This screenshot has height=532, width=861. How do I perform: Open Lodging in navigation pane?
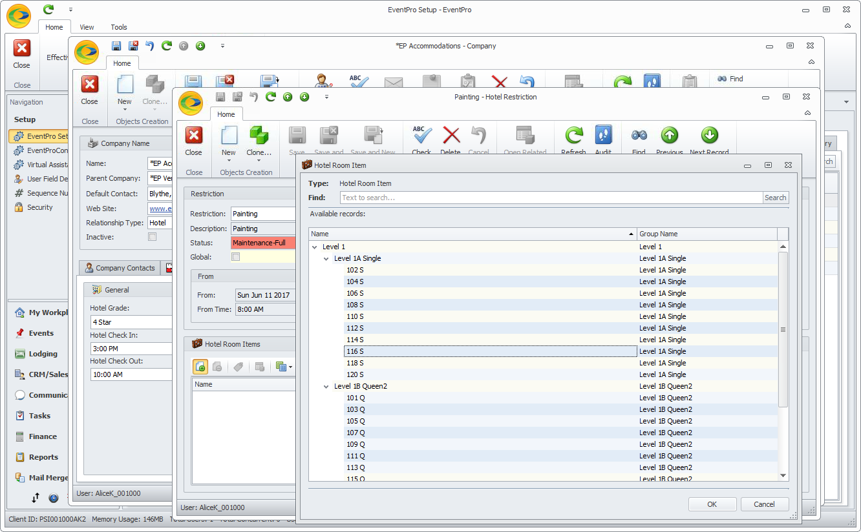pyautogui.click(x=43, y=354)
